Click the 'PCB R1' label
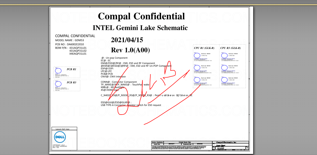The image size is (317, 155). (72, 69)
